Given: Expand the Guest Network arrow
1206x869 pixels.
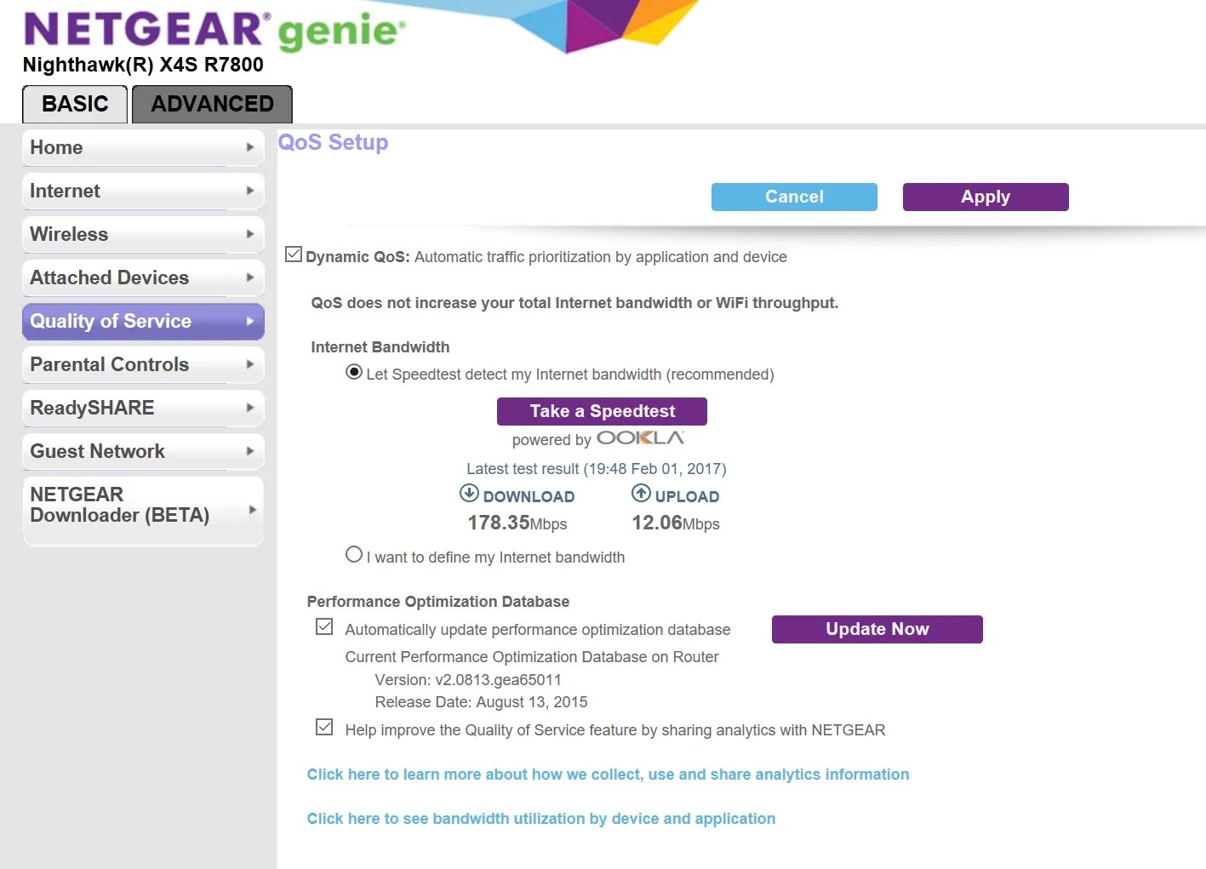Looking at the screenshot, I should pyautogui.click(x=250, y=451).
